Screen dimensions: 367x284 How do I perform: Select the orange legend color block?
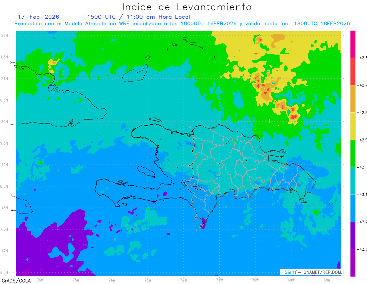(353, 99)
